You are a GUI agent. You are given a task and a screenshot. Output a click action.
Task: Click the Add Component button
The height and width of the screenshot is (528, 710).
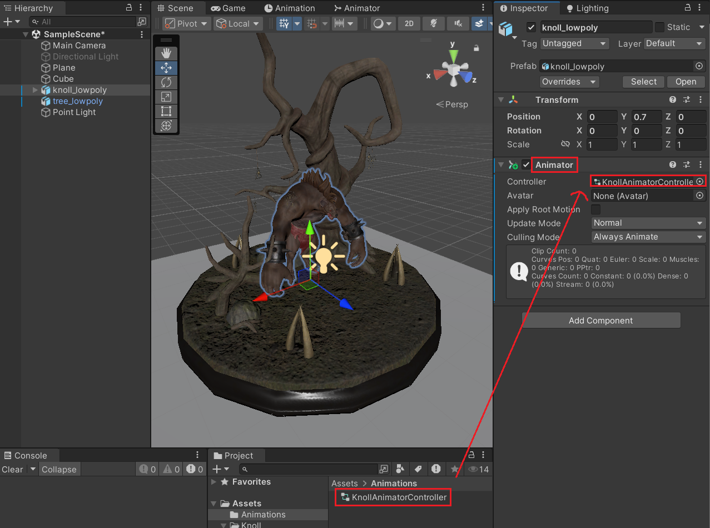(x=601, y=321)
